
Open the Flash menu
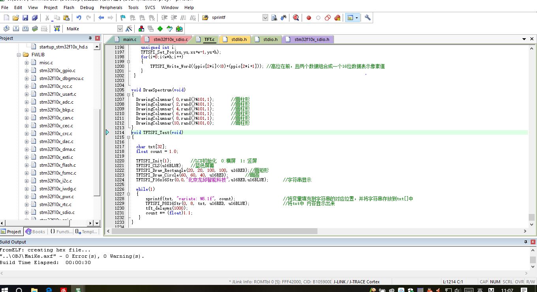tap(69, 7)
